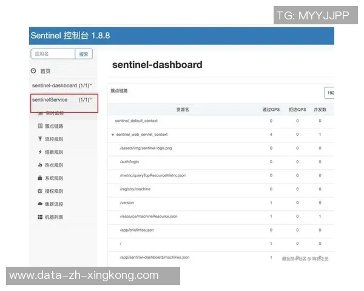Collapse sentinelService (1/1) chevron
364x291 pixels.
pos(91,99)
